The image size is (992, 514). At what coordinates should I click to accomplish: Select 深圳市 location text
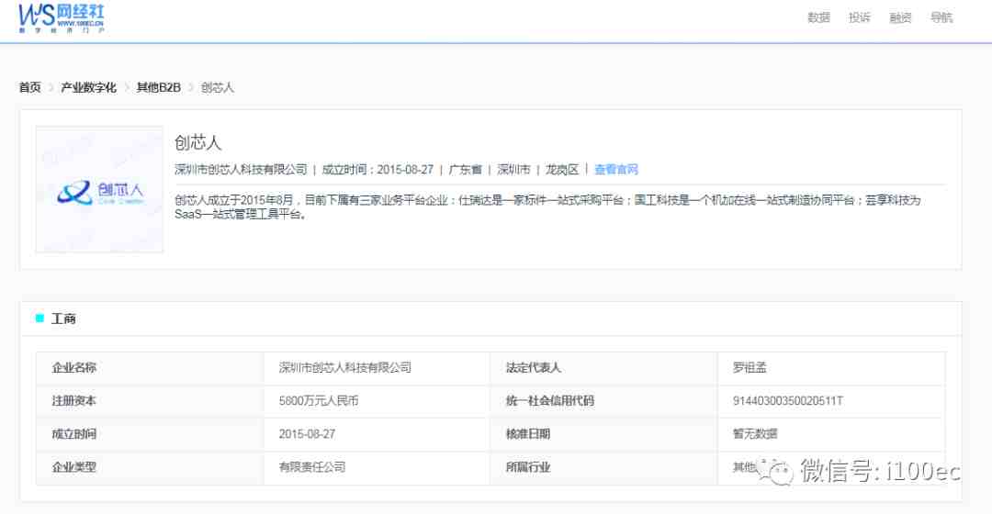click(x=513, y=170)
